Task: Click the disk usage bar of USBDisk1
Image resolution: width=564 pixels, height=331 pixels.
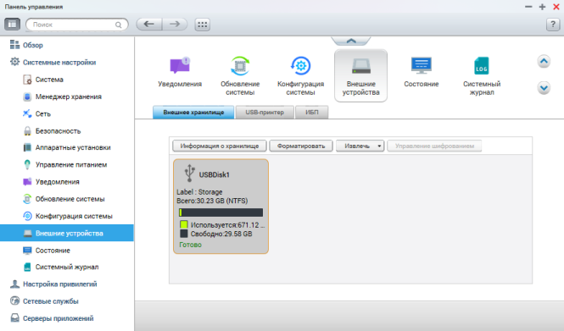Action: pyautogui.click(x=221, y=212)
